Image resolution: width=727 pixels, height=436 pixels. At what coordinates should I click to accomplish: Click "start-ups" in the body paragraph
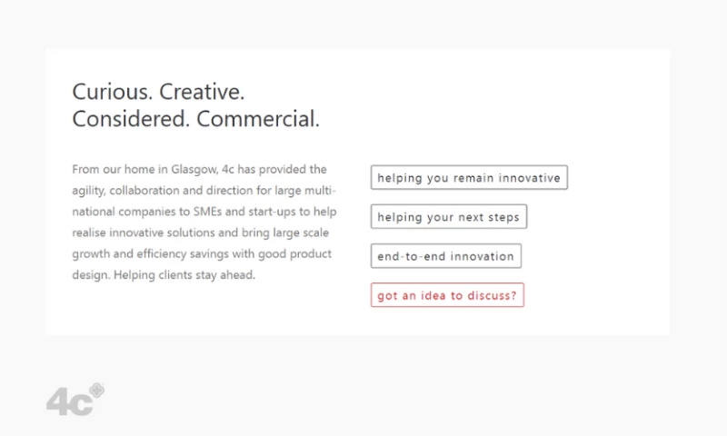(x=263, y=212)
